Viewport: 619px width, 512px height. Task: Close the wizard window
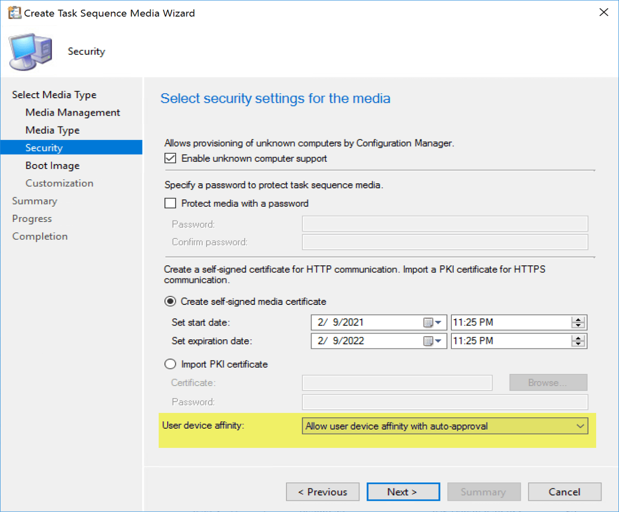pos(604,13)
